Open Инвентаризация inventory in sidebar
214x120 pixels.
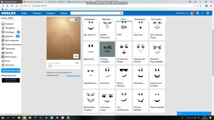point(11,44)
